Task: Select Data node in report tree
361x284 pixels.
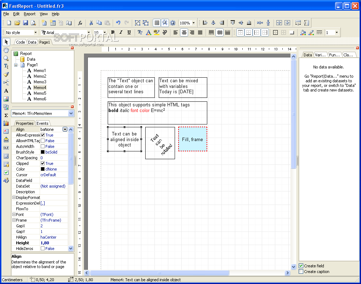Action: pos(31,59)
